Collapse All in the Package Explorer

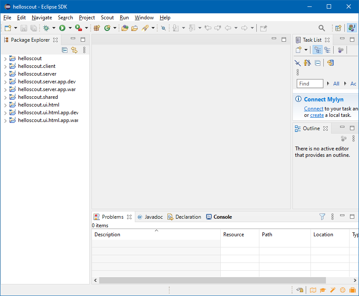pyautogui.click(x=65, y=50)
